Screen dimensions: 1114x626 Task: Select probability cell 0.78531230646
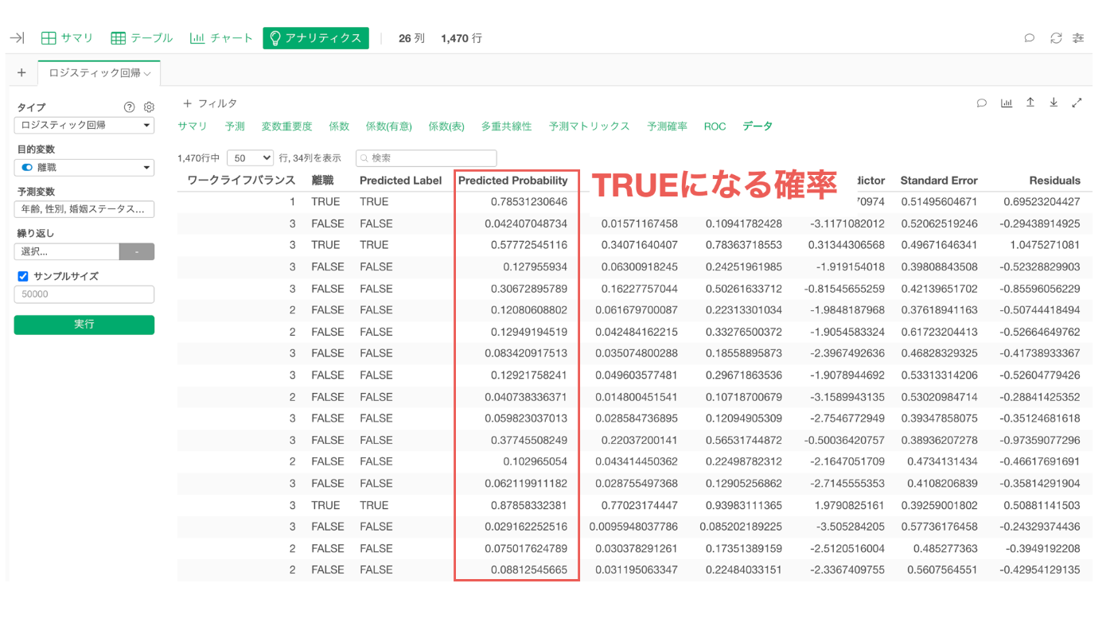pos(529,202)
